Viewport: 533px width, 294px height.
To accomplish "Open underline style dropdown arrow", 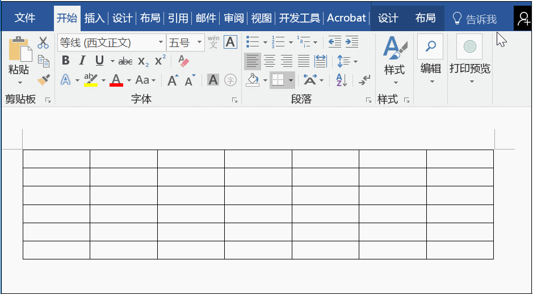I will pyautogui.click(x=112, y=61).
